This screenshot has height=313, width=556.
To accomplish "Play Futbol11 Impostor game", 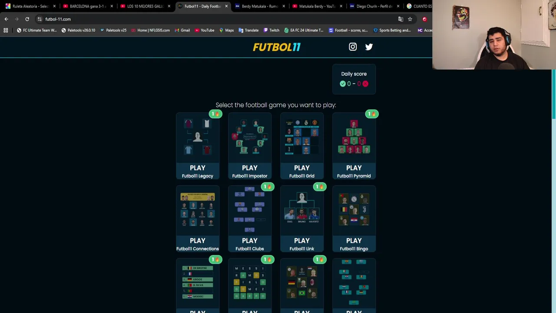I will point(250,171).
